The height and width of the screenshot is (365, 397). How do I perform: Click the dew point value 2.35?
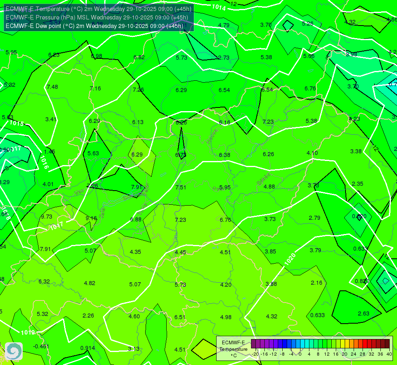(x=358, y=184)
